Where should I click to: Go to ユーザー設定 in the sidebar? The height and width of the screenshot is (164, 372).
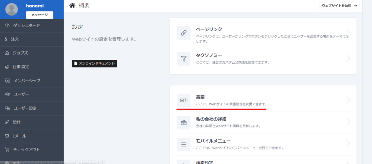[x=25, y=108]
